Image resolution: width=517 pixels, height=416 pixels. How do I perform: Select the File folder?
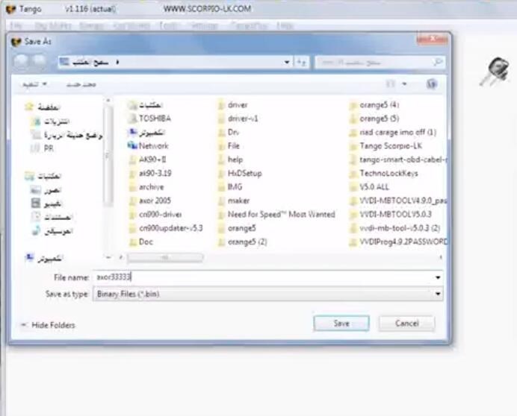(x=229, y=146)
